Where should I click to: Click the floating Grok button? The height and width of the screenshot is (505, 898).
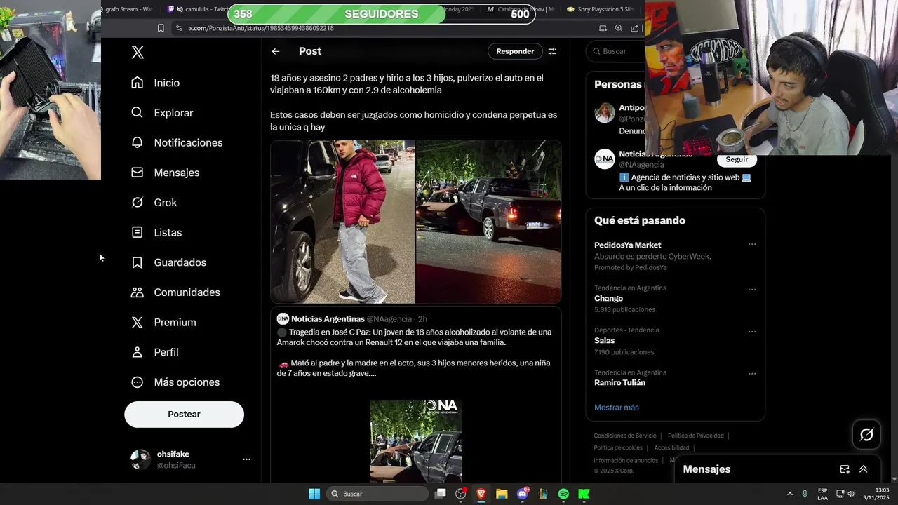click(x=866, y=435)
